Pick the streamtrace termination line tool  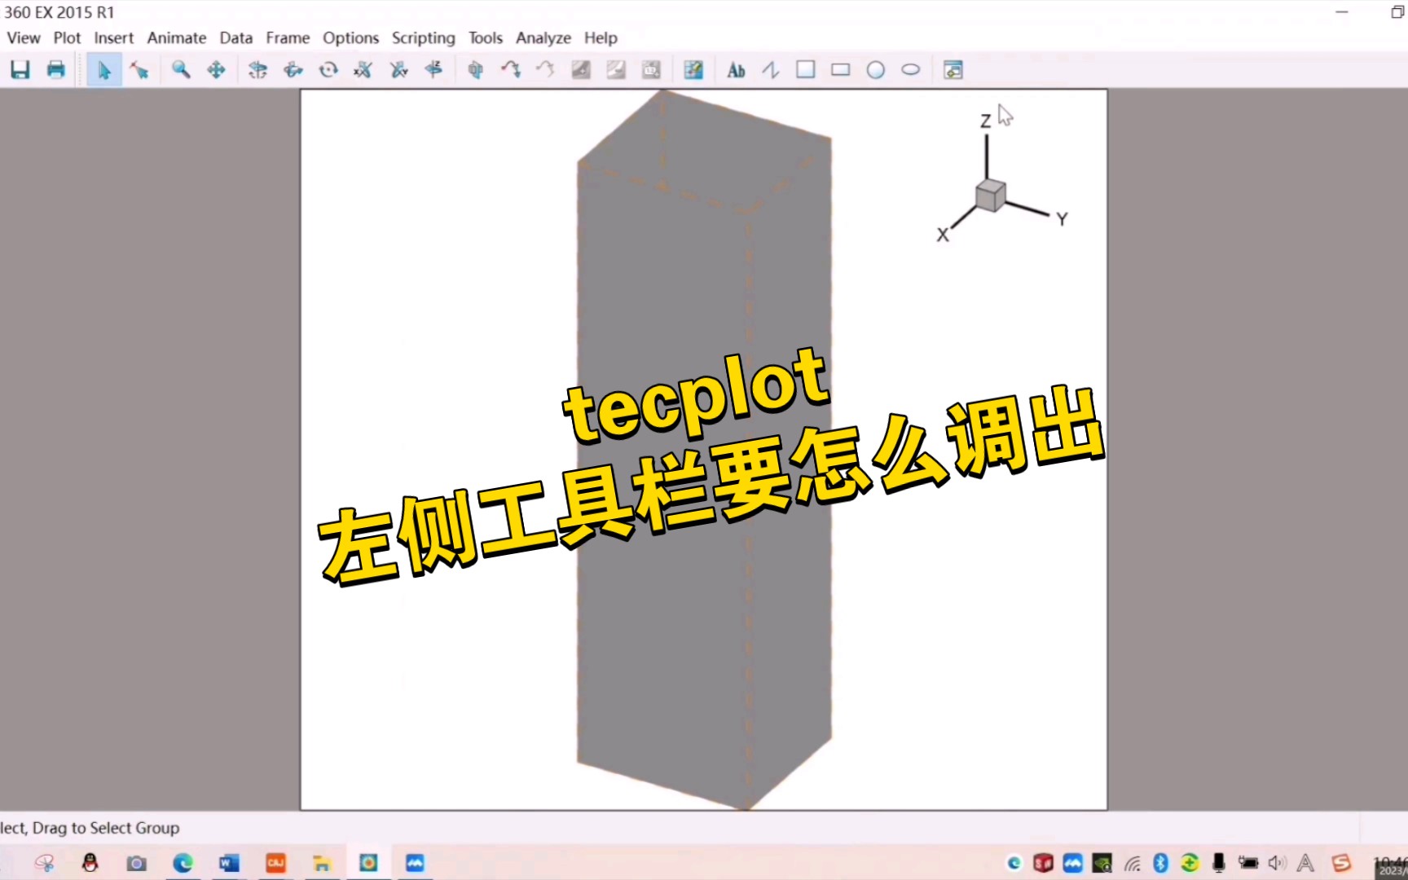click(545, 70)
